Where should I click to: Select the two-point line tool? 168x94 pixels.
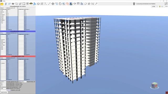click(x=49, y=4)
